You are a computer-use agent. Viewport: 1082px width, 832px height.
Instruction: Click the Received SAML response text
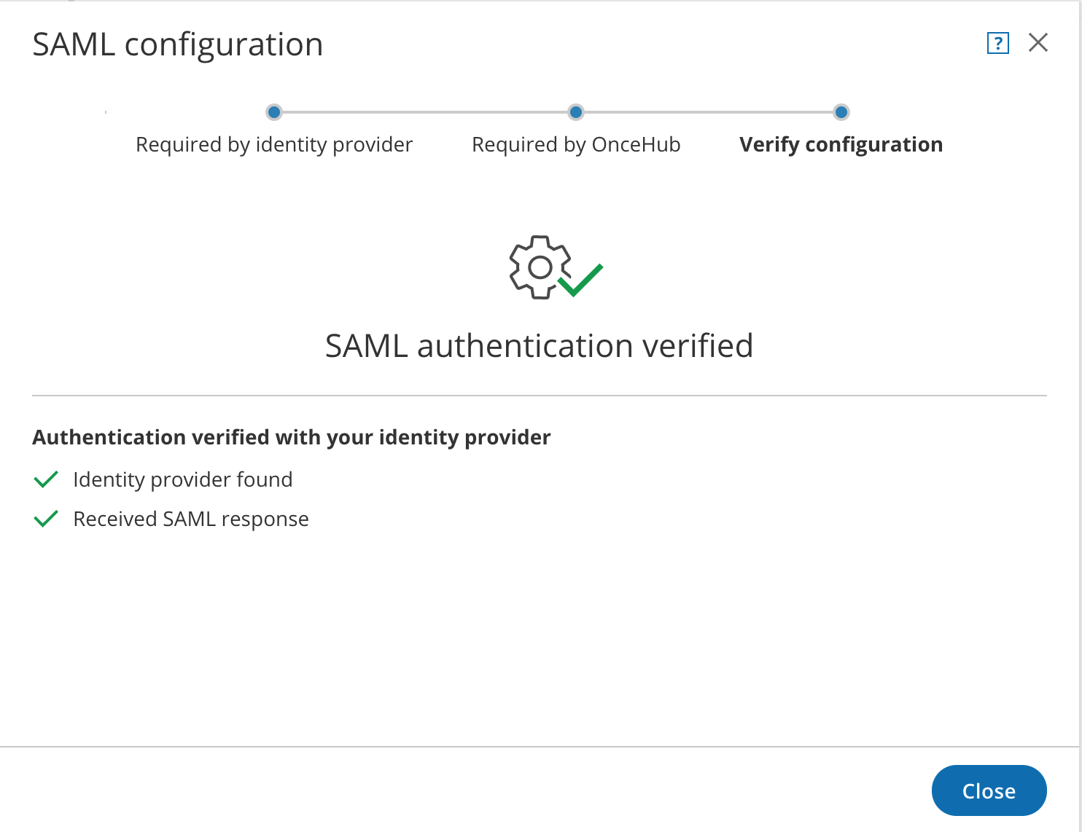coord(191,519)
